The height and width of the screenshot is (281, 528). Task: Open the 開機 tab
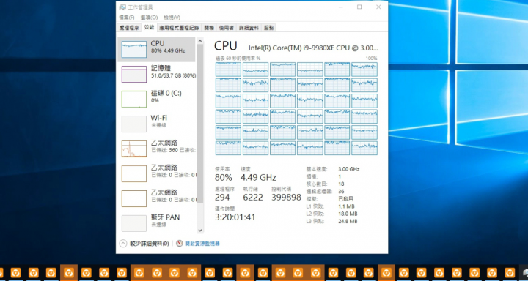[x=209, y=28]
